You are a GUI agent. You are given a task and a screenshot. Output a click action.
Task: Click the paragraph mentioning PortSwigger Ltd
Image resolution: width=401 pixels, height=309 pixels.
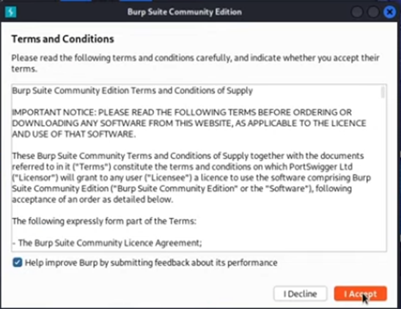[191, 177]
